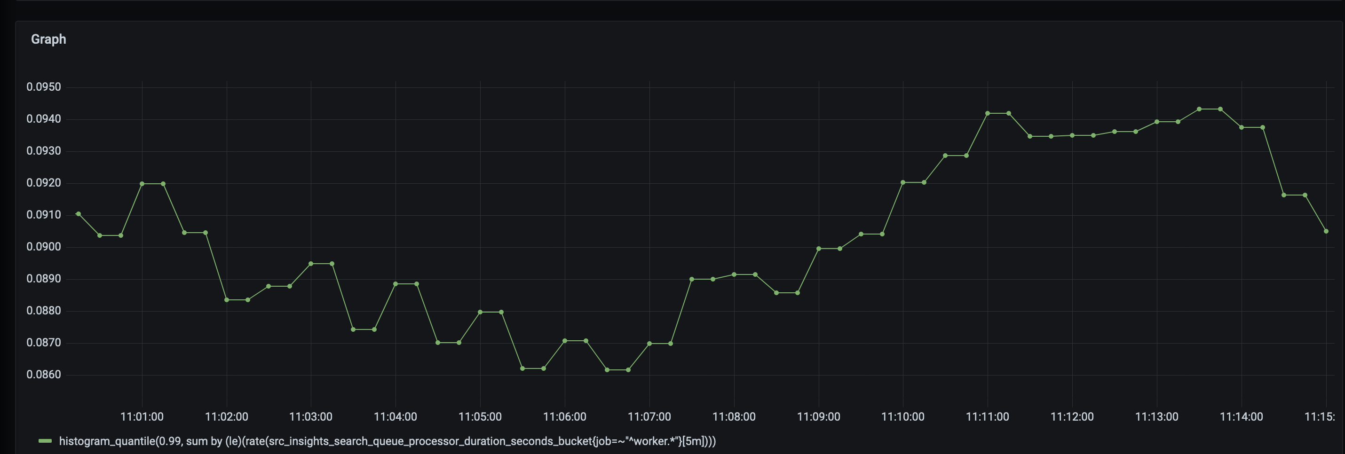The height and width of the screenshot is (454, 1345).
Task: Click the Graph panel title
Action: [48, 39]
